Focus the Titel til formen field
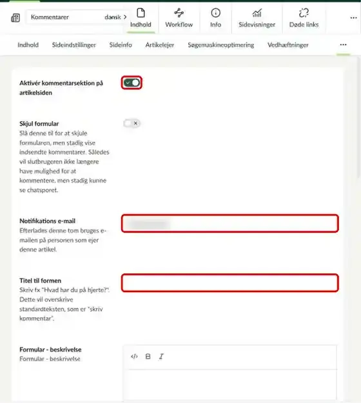This screenshot has height=403, width=361. pos(230,282)
